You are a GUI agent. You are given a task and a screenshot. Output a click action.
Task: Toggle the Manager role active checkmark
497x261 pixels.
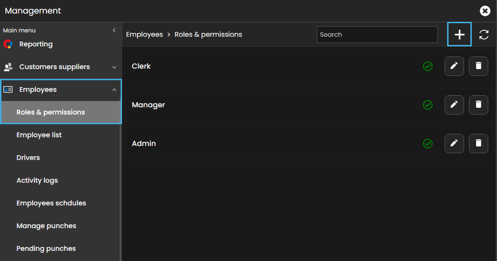pyautogui.click(x=428, y=105)
